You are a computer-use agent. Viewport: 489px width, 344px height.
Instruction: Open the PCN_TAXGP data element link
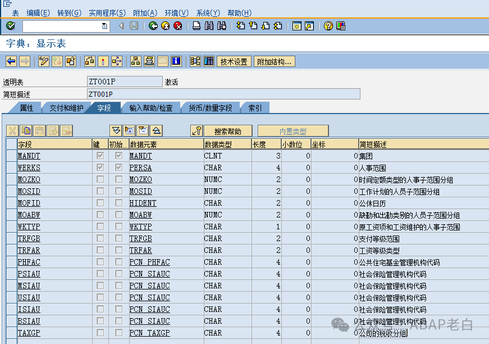[x=150, y=333]
